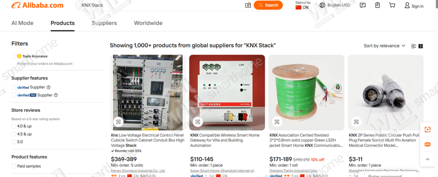This screenshot has width=438, height=177.
Task: Click back-to-top arrow button
Action: [x=427, y=159]
